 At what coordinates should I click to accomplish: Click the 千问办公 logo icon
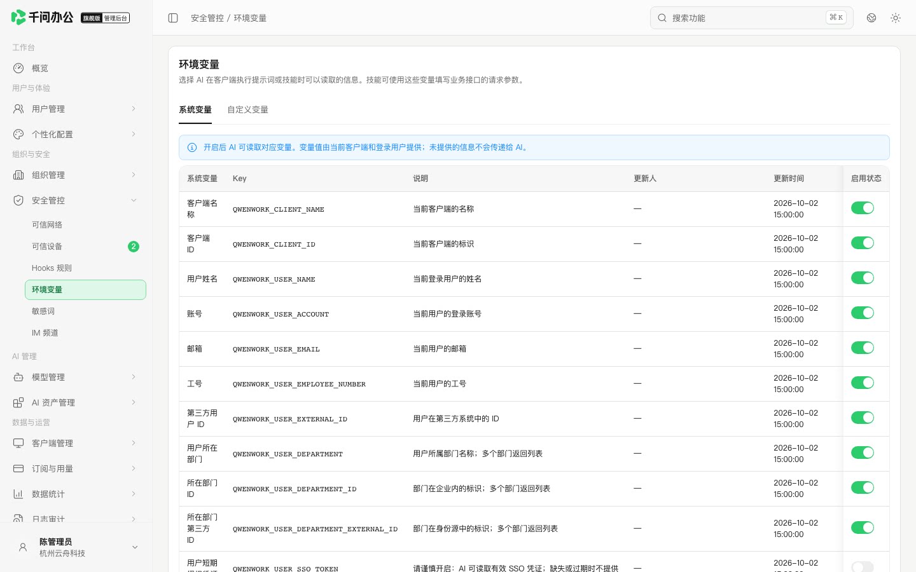pyautogui.click(x=18, y=17)
